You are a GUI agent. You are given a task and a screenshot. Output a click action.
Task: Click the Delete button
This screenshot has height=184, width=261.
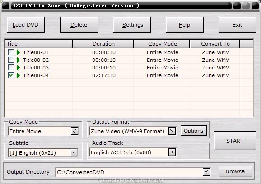pyautogui.click(x=79, y=25)
